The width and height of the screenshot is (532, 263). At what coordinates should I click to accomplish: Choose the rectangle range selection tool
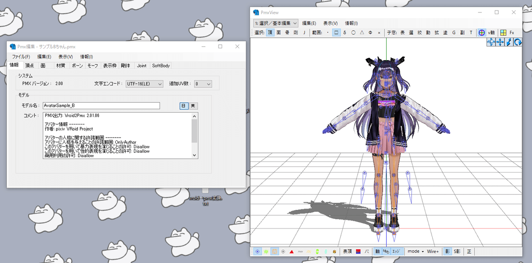(336, 32)
